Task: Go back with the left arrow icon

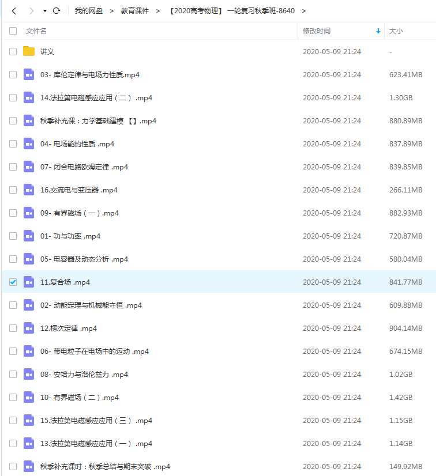Action: click(x=14, y=11)
